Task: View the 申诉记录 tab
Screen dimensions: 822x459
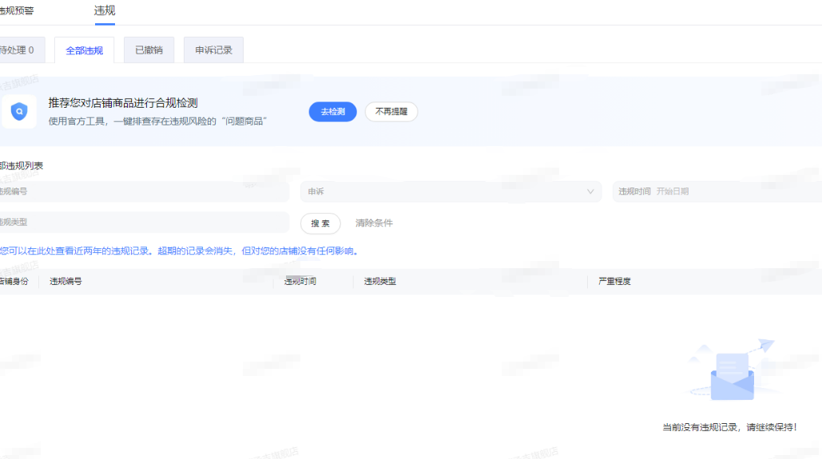Action: (213, 50)
